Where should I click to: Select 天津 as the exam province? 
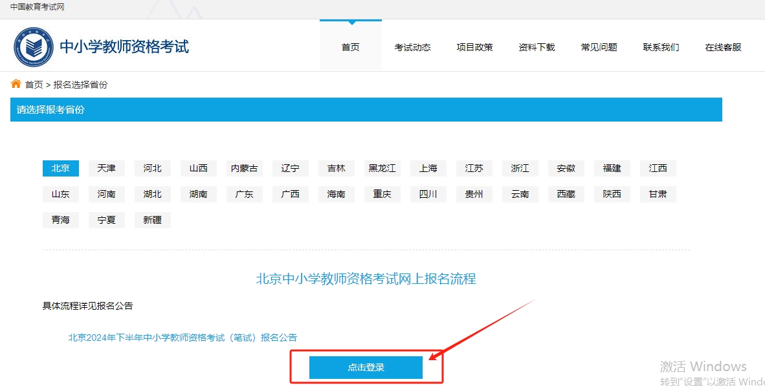106,168
